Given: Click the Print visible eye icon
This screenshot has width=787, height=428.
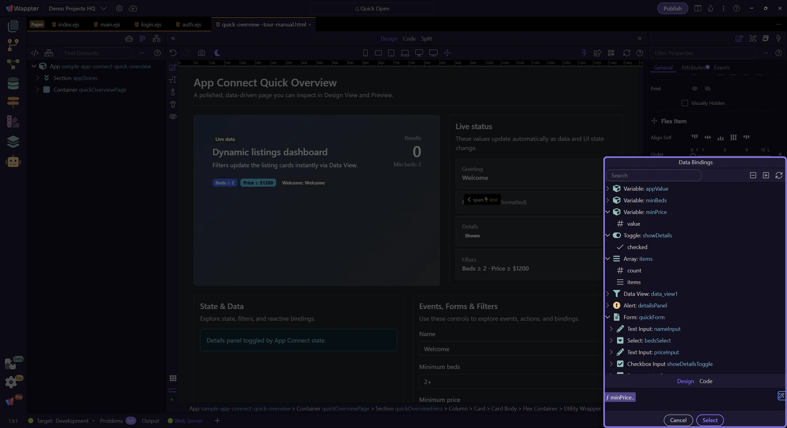Looking at the screenshot, I should click(x=695, y=89).
